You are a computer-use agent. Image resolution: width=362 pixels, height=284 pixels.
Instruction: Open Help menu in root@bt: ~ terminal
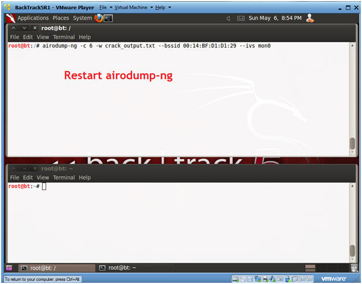coord(85,177)
